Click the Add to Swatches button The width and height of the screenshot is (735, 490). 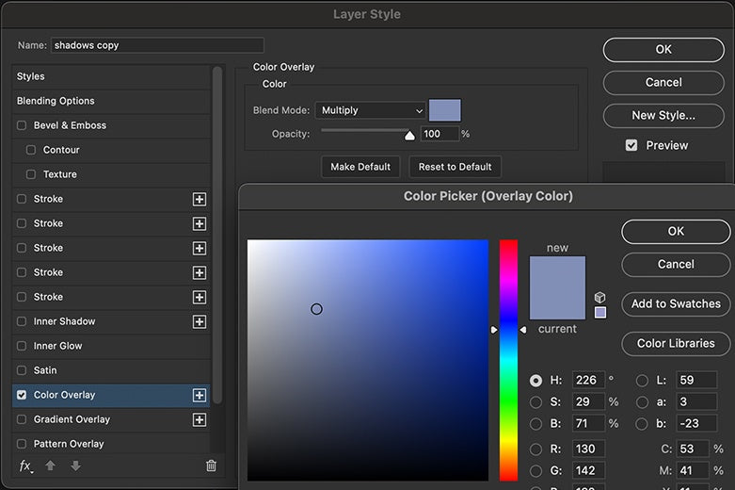(676, 303)
